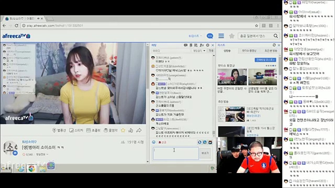Click the Chrome icon in taskbar
The image size is (335, 188).
[x=32, y=169]
